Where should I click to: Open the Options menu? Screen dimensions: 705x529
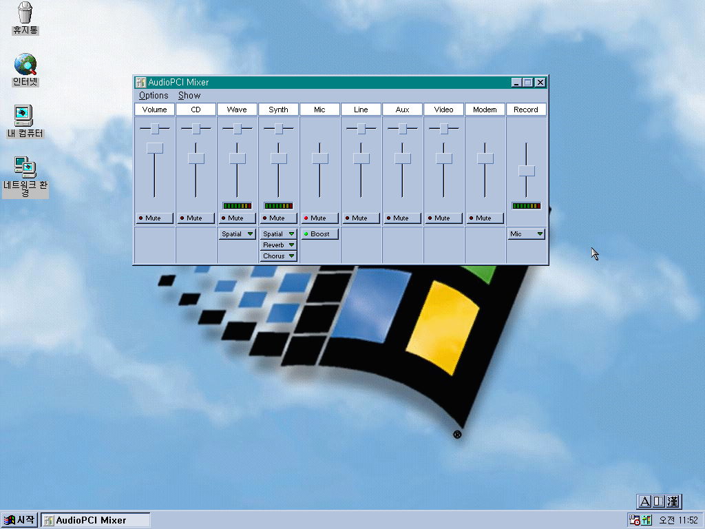(x=154, y=95)
